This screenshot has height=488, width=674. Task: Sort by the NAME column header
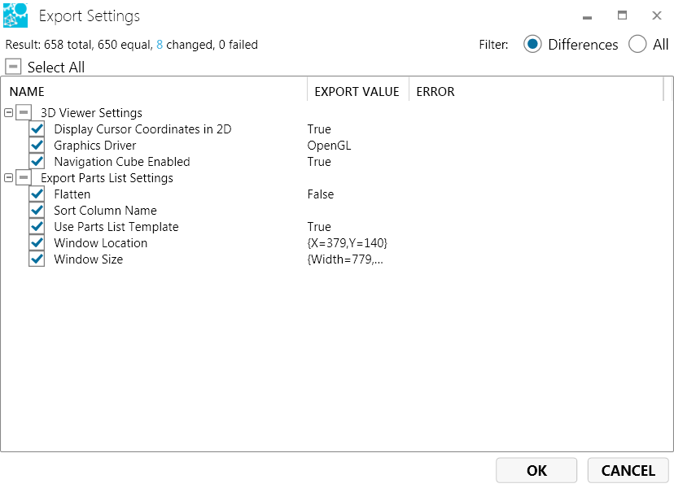point(27,92)
